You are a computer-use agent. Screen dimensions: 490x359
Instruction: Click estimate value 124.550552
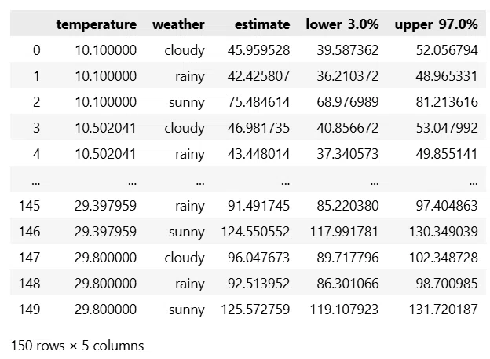click(255, 232)
